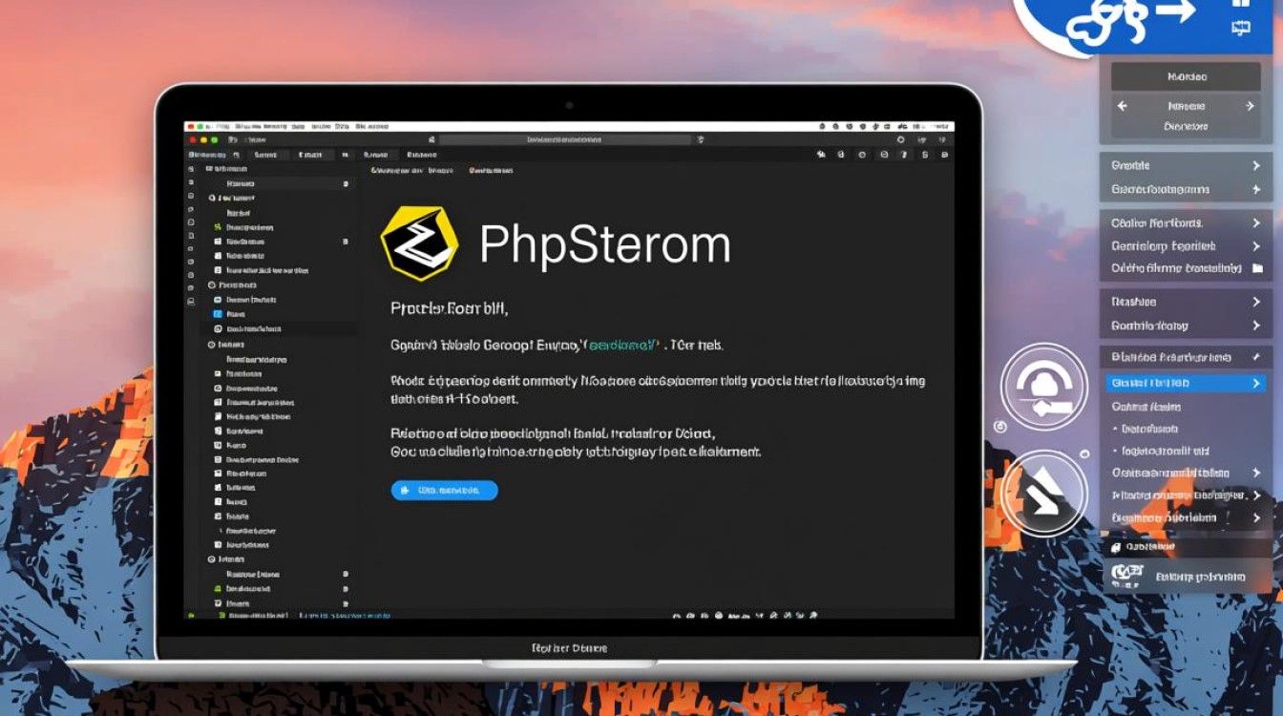This screenshot has height=716, width=1283.
Task: Click the teal colored link in welcome text
Action: (623, 344)
